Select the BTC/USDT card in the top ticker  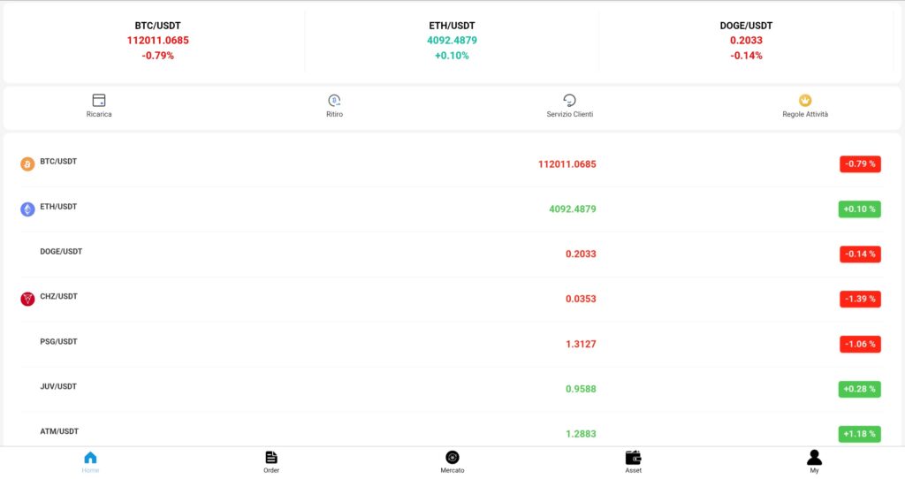click(x=157, y=41)
